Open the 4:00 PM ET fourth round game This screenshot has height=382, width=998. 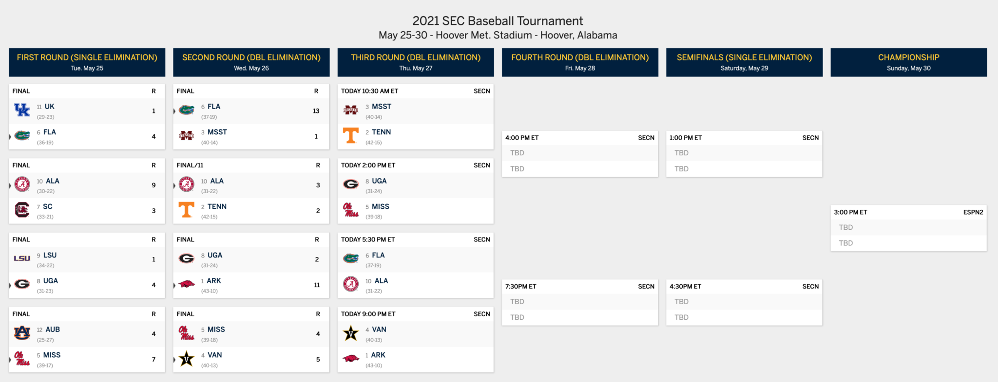580,154
